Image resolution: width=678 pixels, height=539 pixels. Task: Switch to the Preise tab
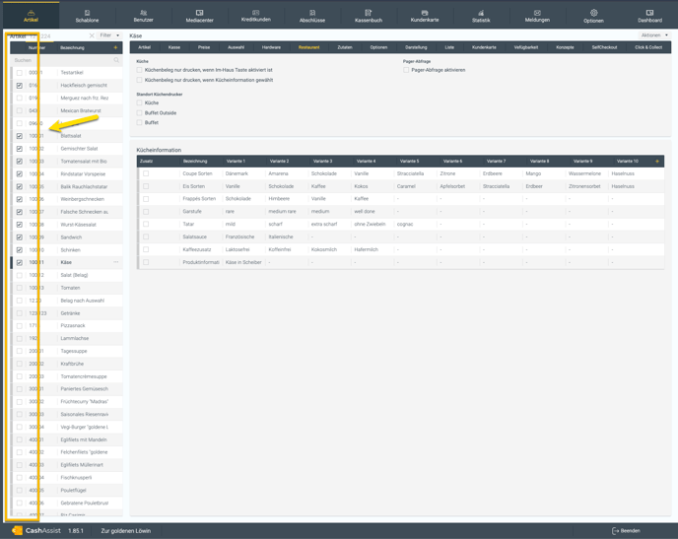click(204, 47)
